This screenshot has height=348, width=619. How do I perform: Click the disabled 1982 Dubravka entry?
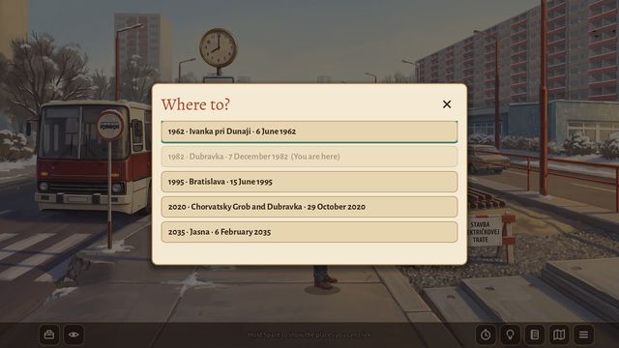point(309,157)
